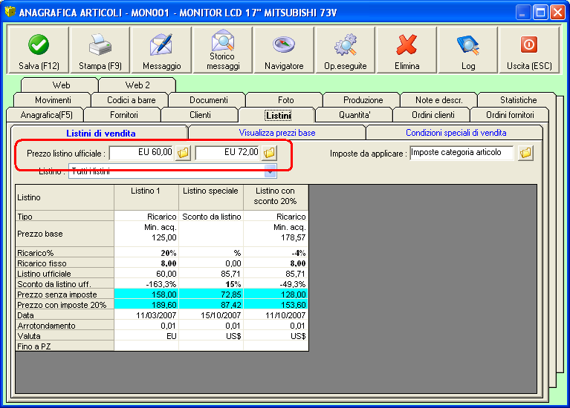Switch to the Web 2 tab
Screen dimensions: 570x408
tap(137, 85)
